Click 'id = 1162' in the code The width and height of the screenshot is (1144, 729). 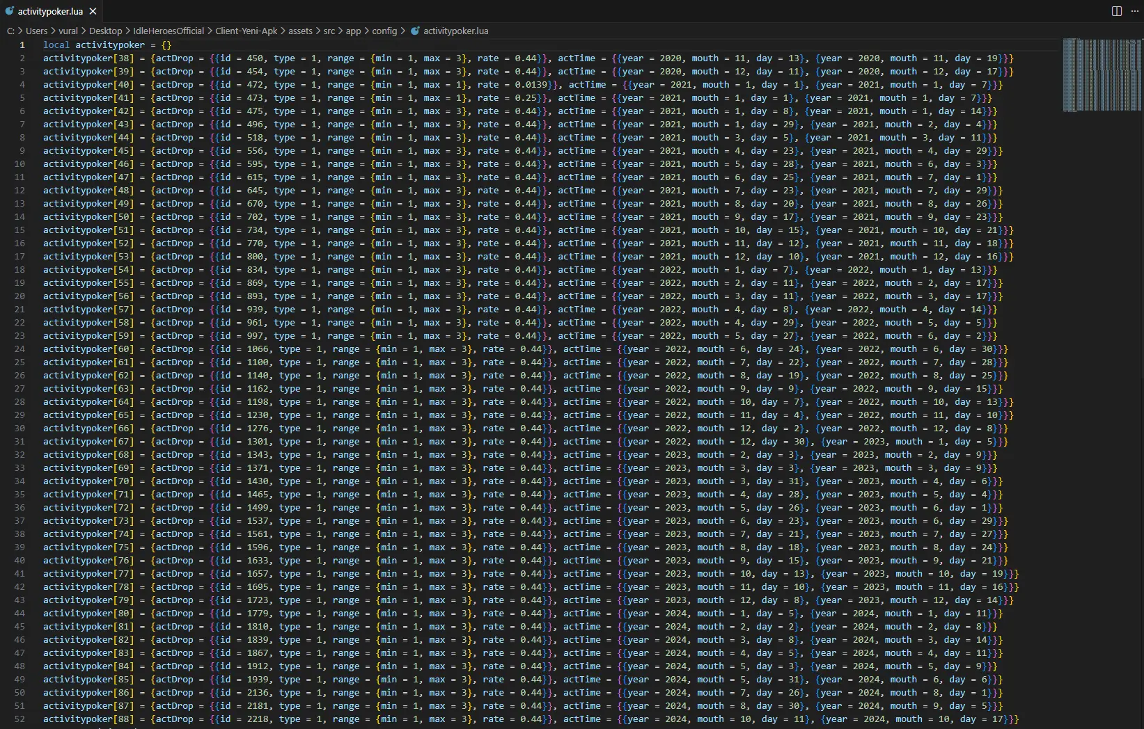(244, 389)
